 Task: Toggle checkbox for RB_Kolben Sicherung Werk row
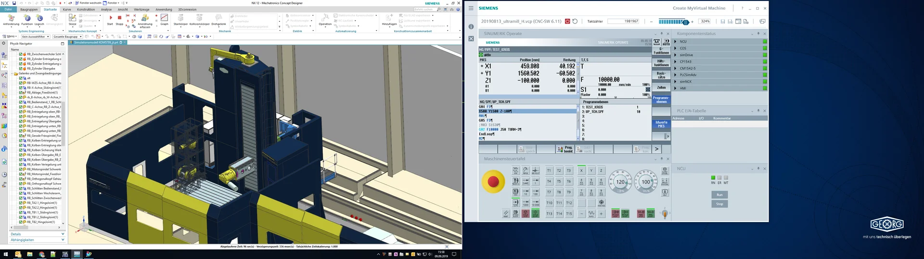click(x=21, y=150)
